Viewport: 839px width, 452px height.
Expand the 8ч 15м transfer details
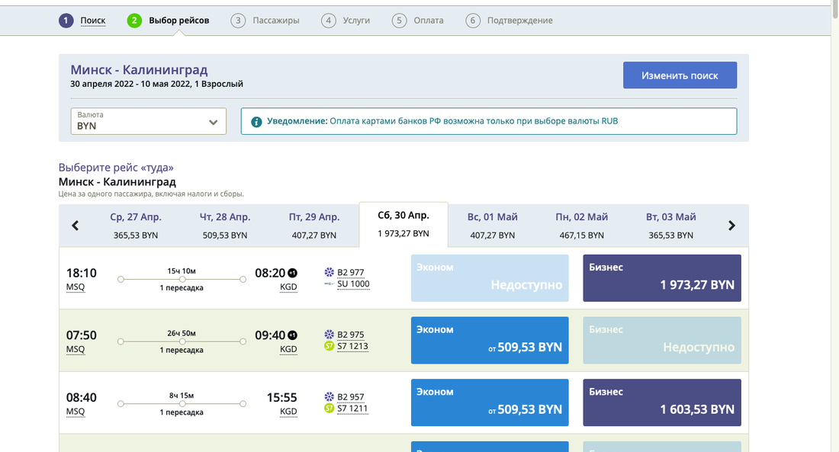point(182,404)
